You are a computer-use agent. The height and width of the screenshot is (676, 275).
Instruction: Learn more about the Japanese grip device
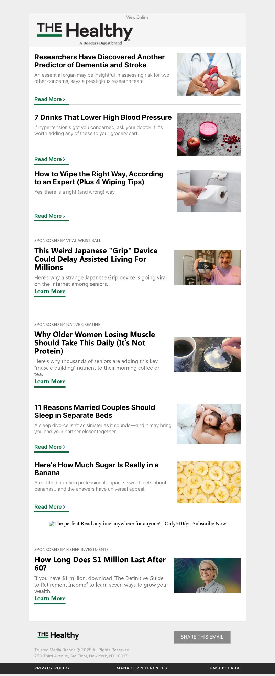point(50,292)
